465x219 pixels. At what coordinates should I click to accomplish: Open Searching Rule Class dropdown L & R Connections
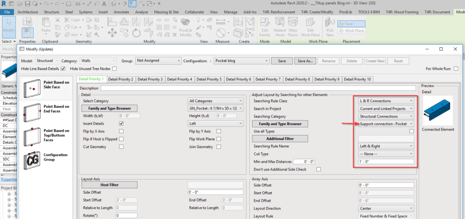(x=386, y=101)
